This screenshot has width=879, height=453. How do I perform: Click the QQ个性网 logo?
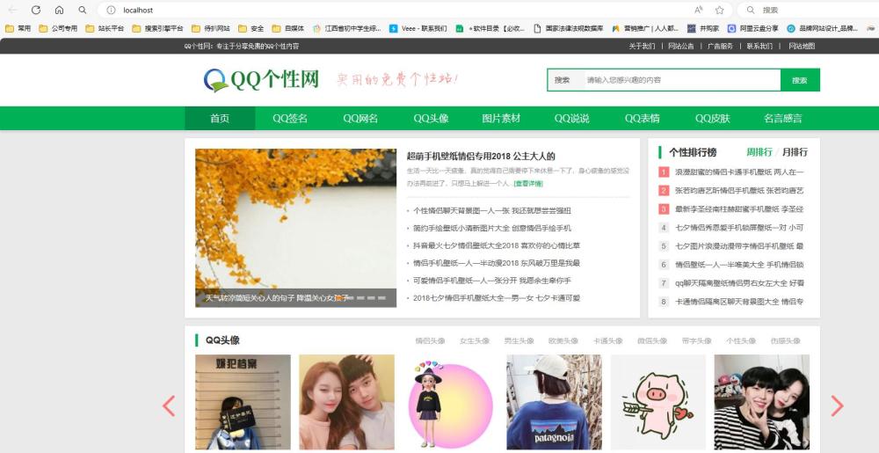tap(261, 80)
